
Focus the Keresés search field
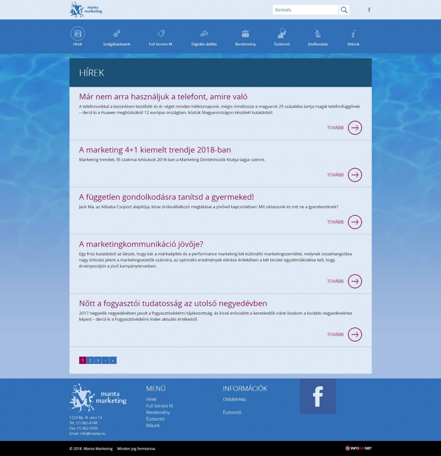pos(306,10)
